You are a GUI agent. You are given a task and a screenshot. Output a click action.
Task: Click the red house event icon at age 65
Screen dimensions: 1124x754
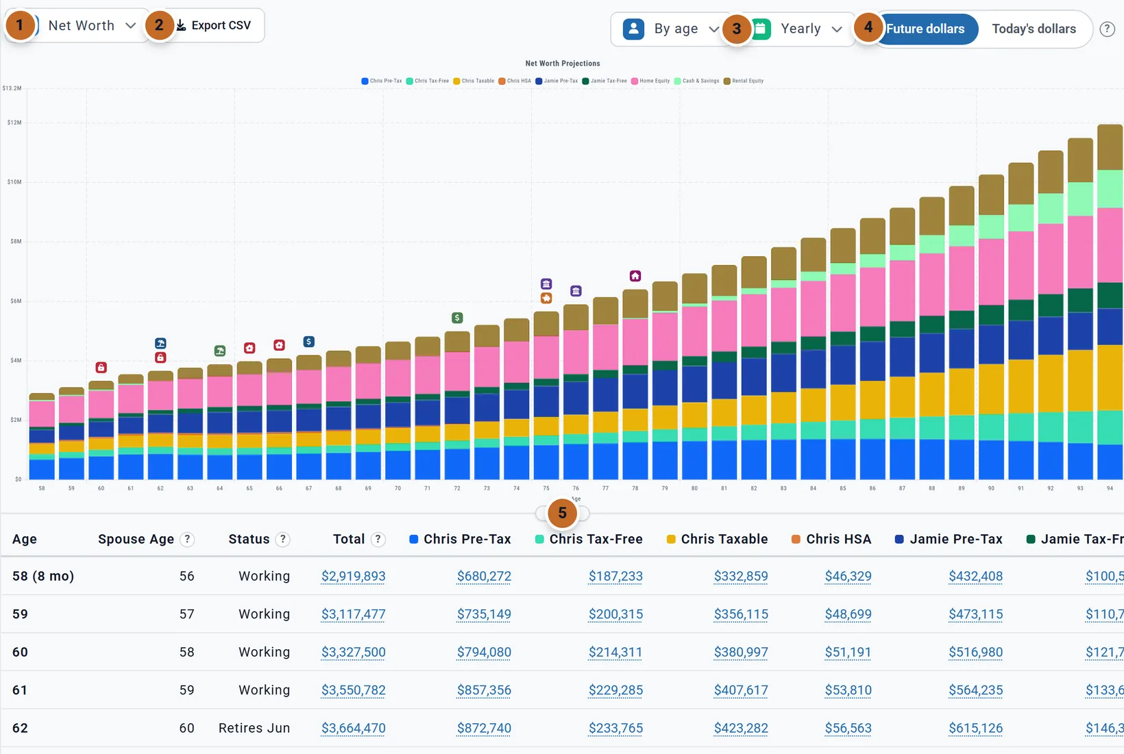coord(249,348)
